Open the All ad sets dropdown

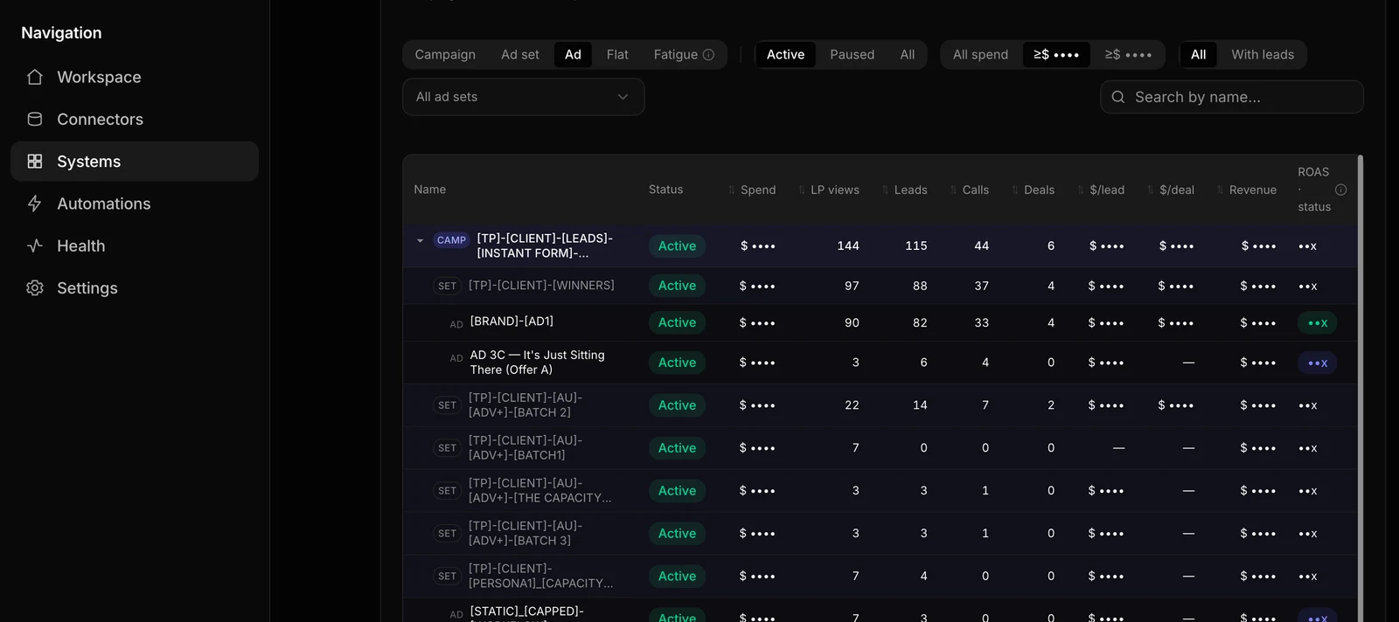(523, 97)
